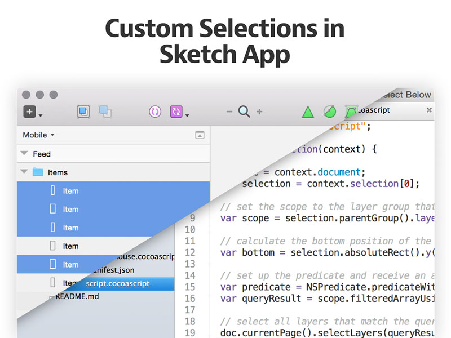Collapse the Feed group
The image size is (451, 338).
coord(24,153)
